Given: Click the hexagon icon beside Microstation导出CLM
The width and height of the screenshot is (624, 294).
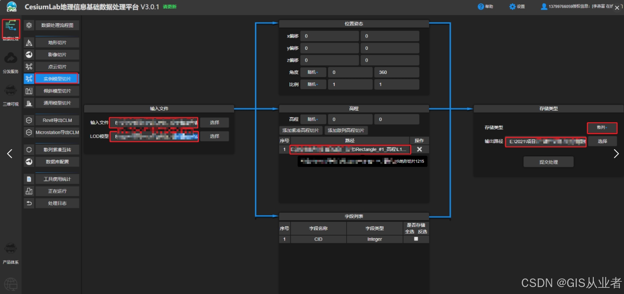Looking at the screenshot, I should coord(29,133).
